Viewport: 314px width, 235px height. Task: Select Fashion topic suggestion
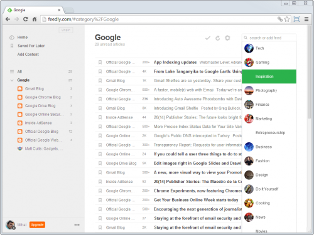tap(269, 161)
